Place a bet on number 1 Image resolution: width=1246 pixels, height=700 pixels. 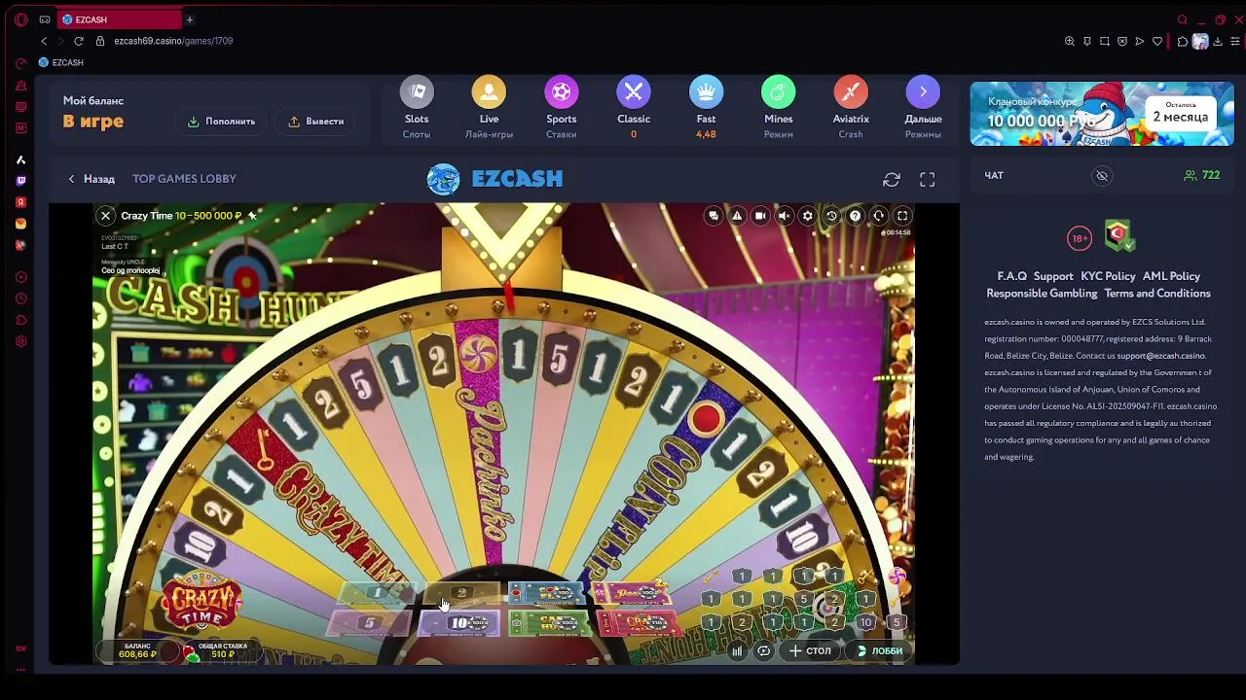pos(378,593)
